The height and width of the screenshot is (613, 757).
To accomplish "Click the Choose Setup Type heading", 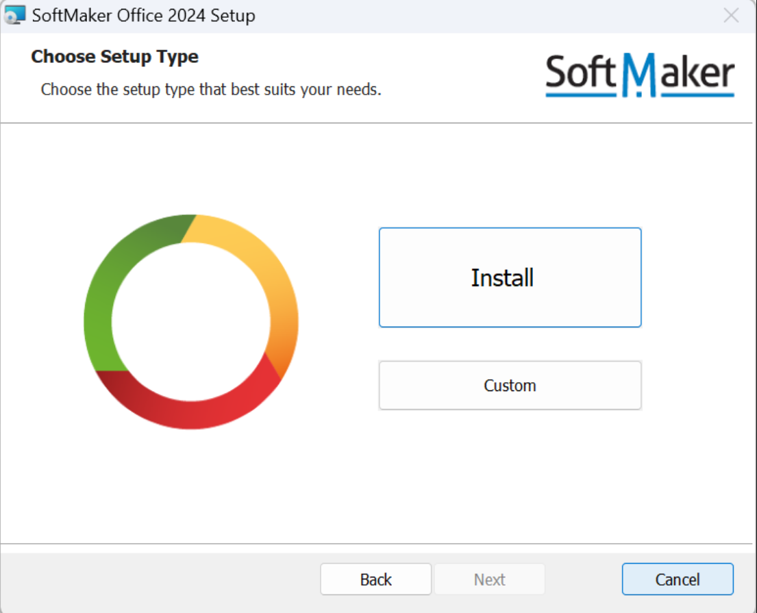I will 114,56.
